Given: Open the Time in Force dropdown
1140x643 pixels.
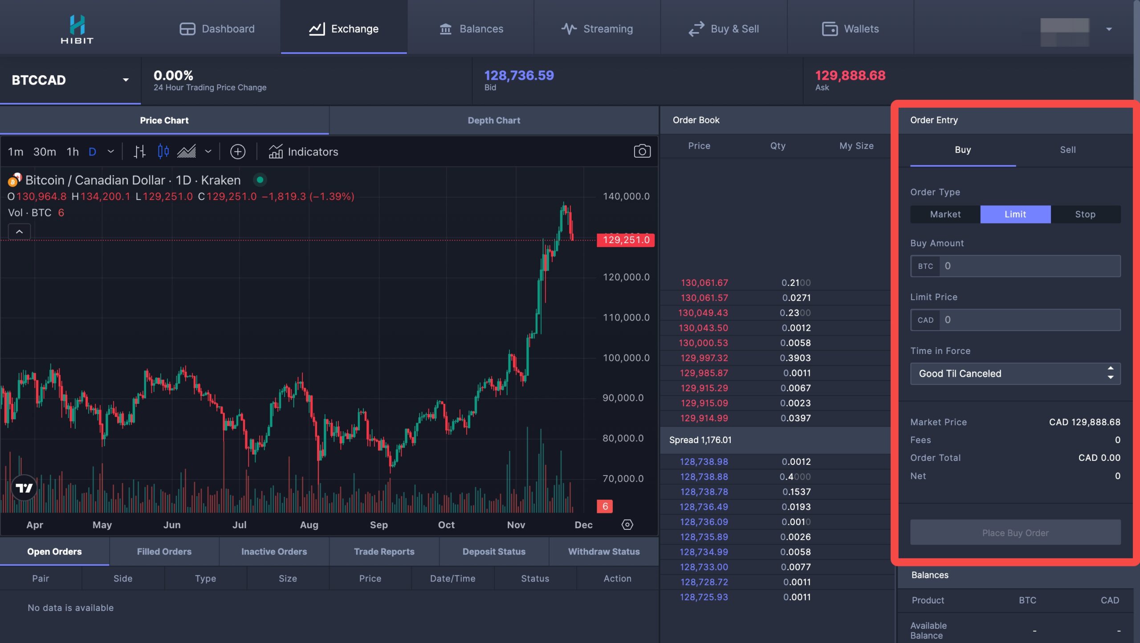Looking at the screenshot, I should coord(1015,374).
